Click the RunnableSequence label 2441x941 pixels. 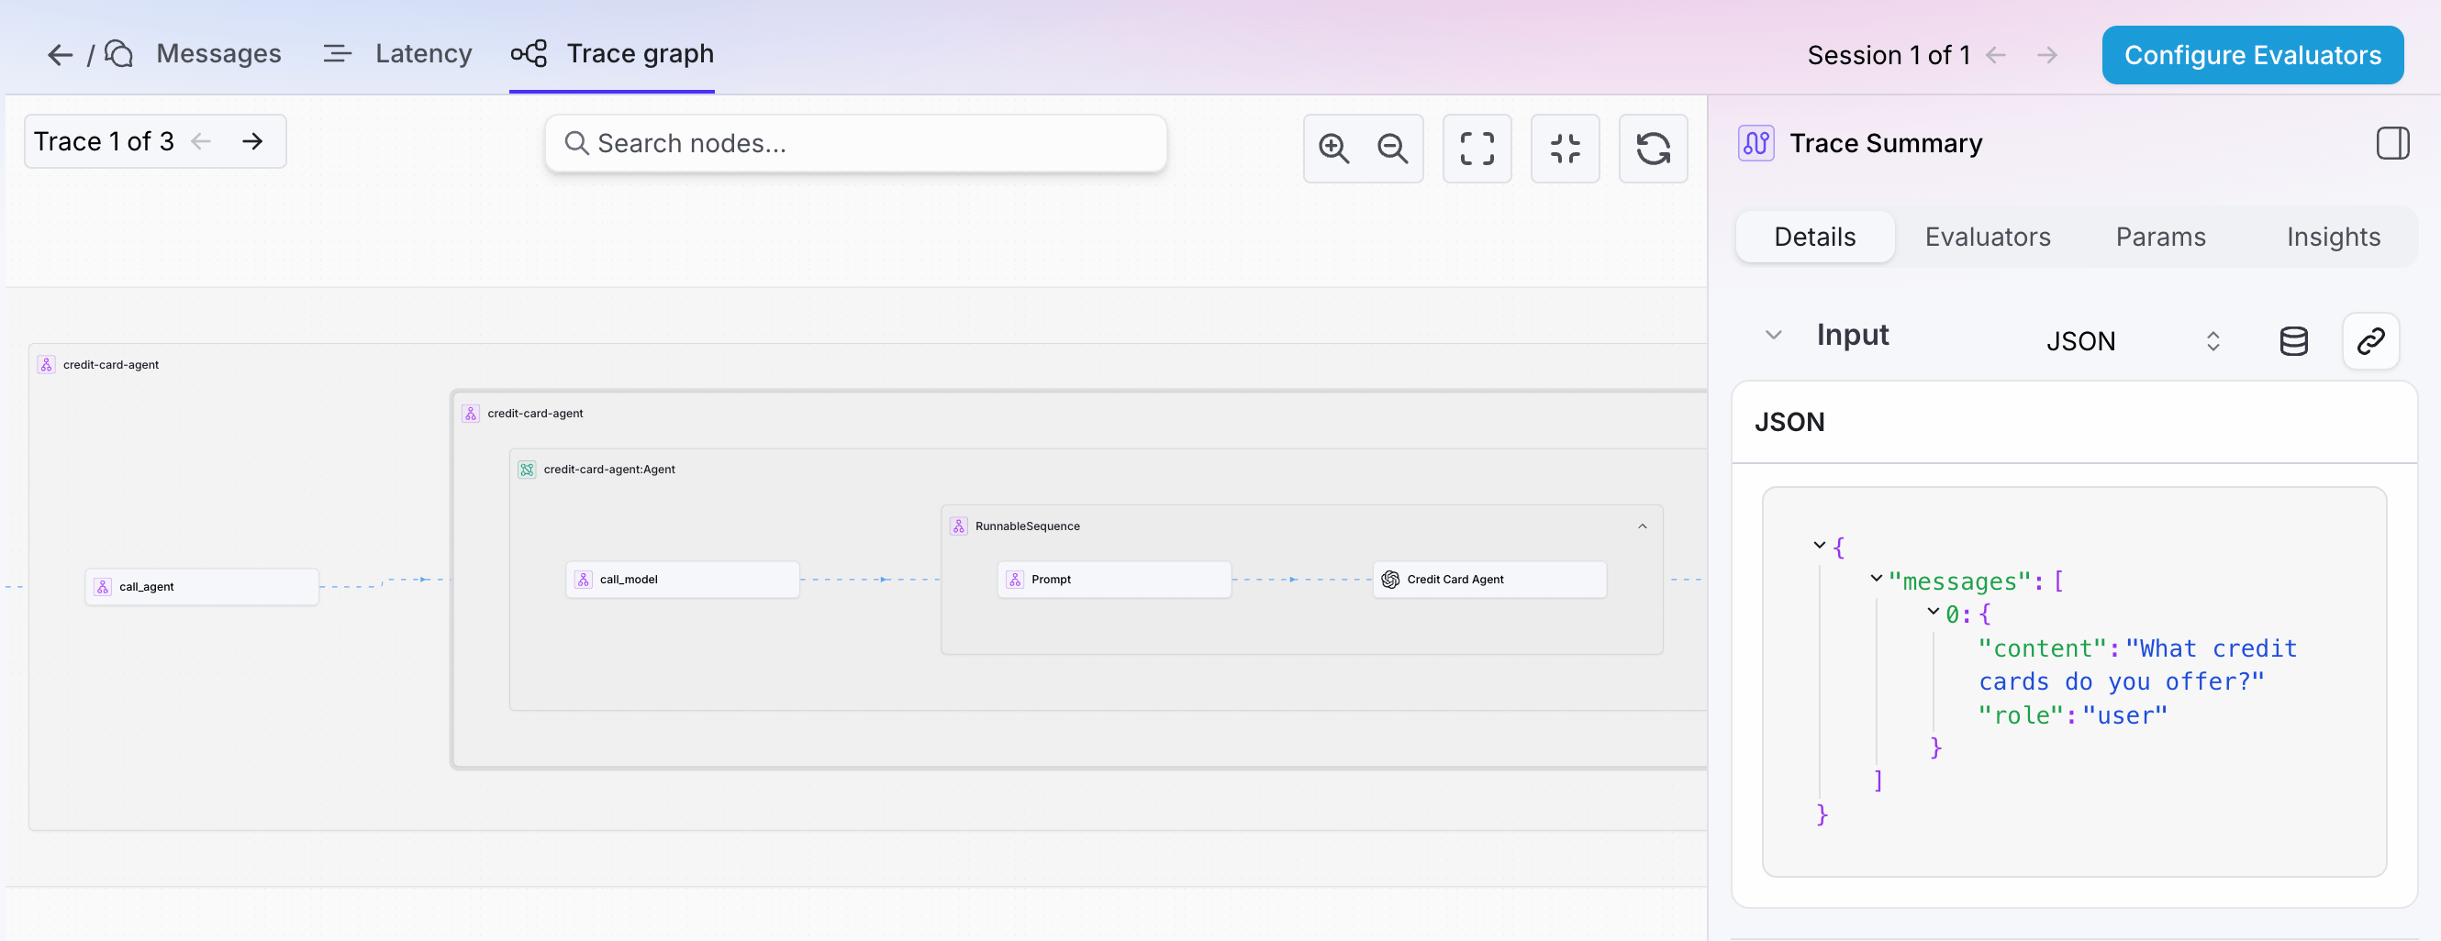1027,526
